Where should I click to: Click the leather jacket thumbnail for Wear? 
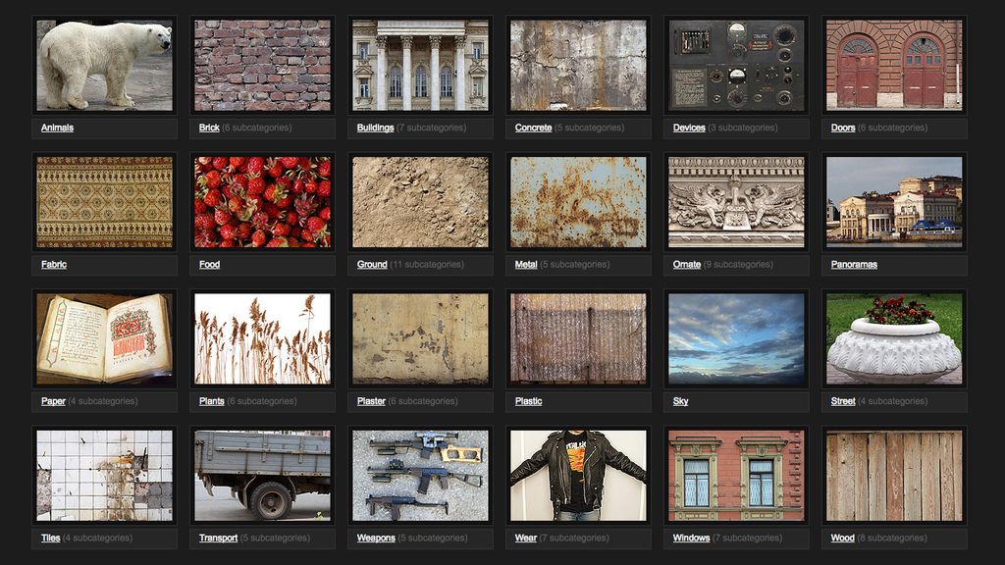pos(577,475)
